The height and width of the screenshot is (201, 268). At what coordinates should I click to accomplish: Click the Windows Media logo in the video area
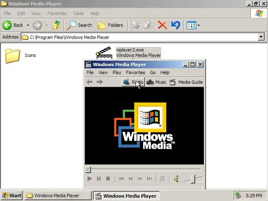144,126
